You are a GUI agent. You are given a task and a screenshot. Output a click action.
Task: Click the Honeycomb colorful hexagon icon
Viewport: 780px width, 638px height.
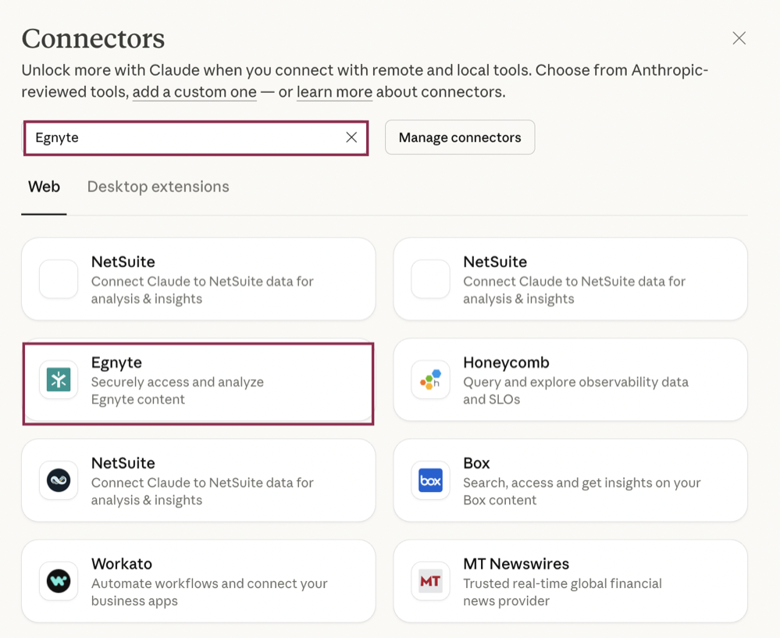tap(430, 380)
